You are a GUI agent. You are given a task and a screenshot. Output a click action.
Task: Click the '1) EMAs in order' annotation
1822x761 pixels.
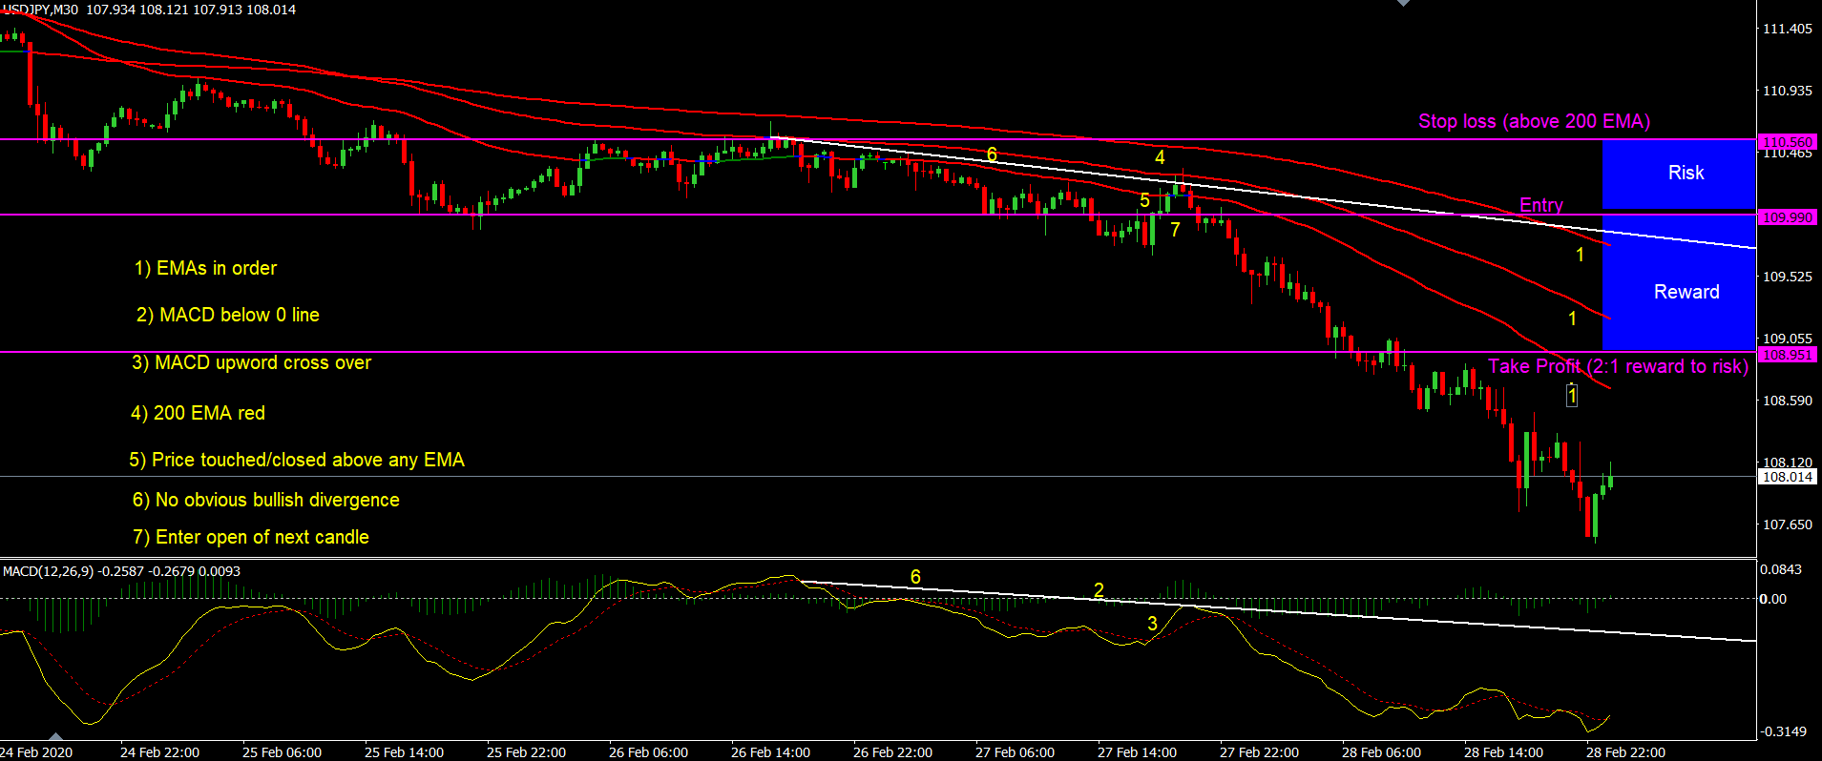pyautogui.click(x=205, y=269)
